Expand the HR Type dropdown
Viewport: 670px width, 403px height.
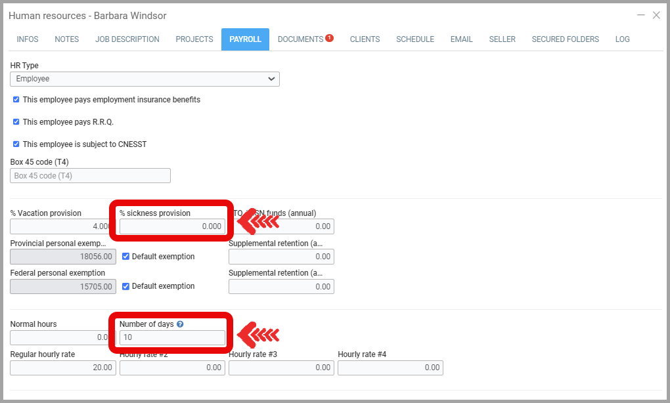click(x=145, y=79)
